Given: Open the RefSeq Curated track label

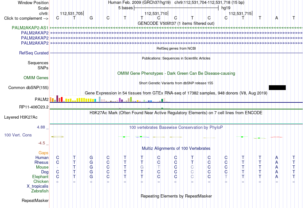Looking at the screenshot, I should coord(33,53).
